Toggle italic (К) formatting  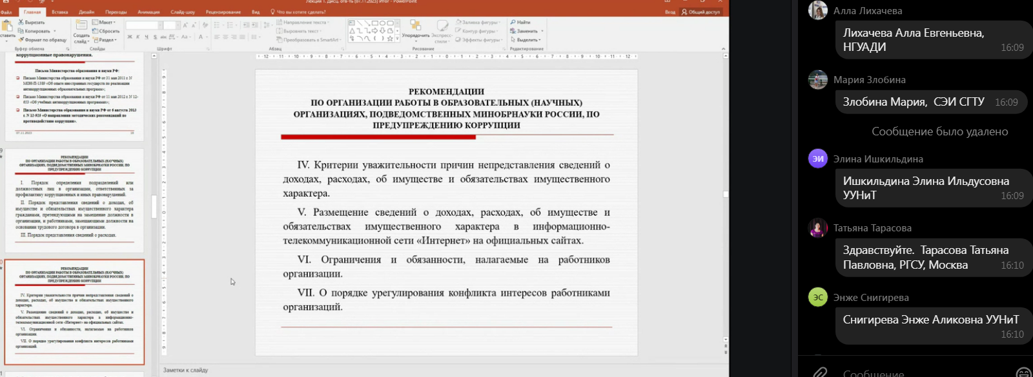click(x=138, y=37)
